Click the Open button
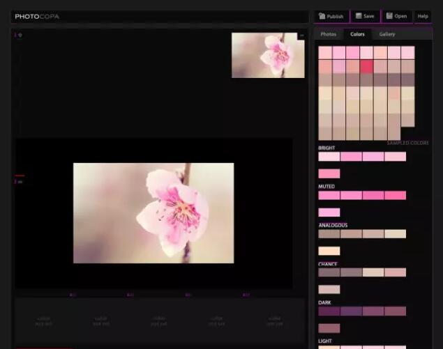This screenshot has width=443, height=349. (397, 16)
